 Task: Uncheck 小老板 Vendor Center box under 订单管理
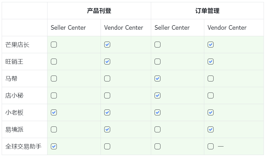tap(210, 113)
